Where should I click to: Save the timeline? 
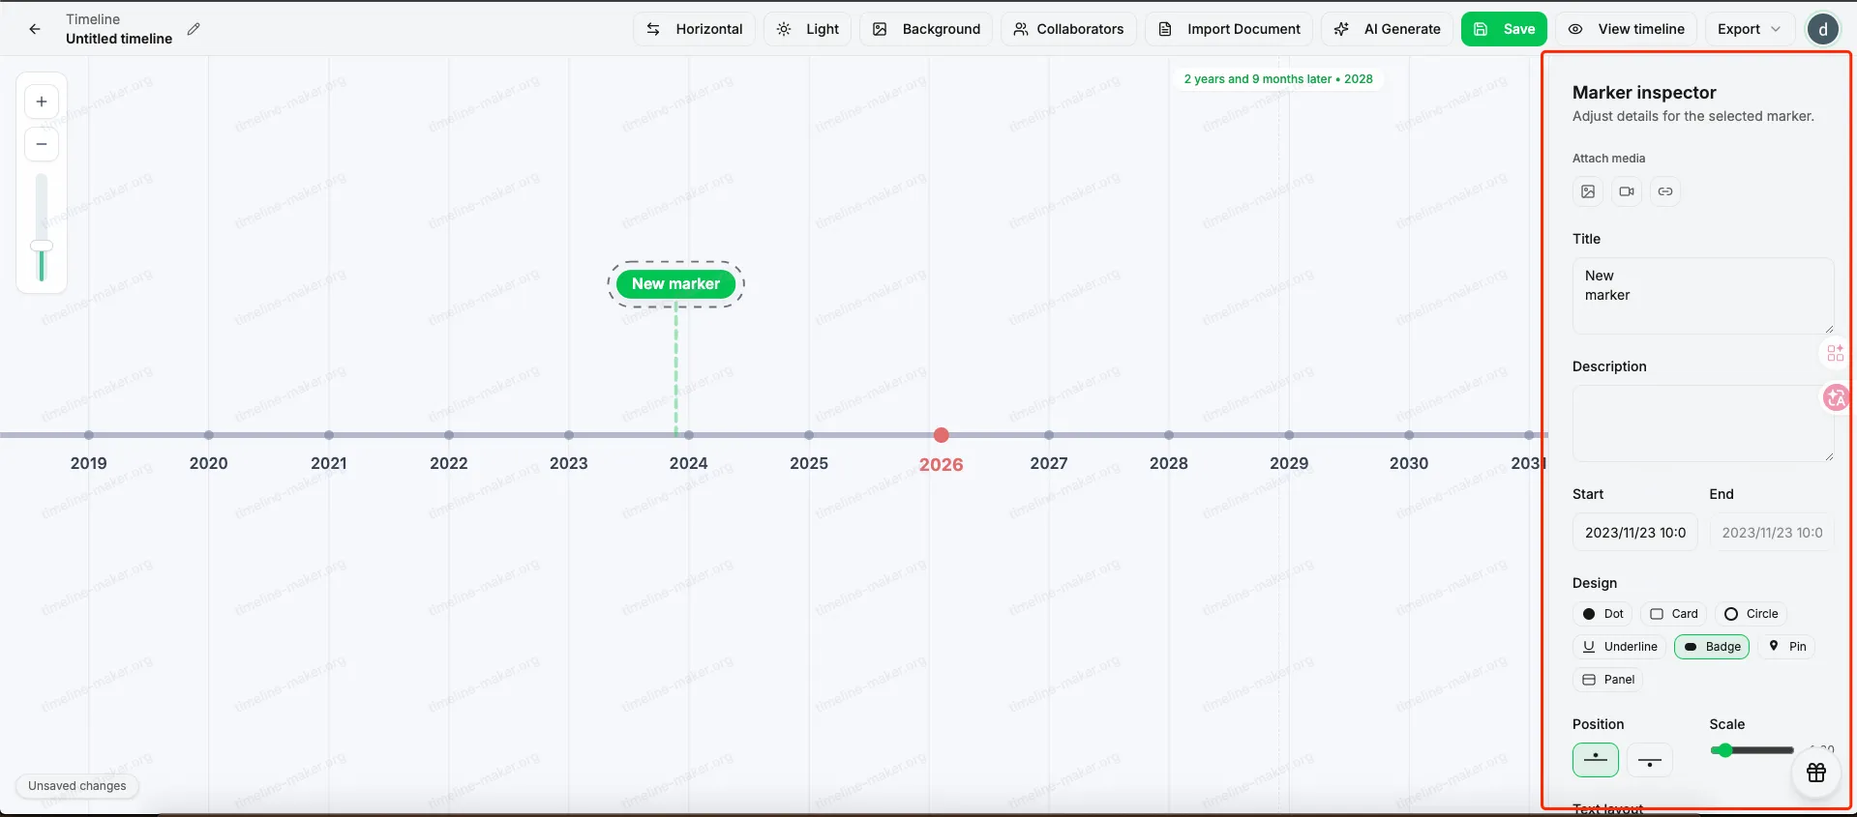[1504, 29]
